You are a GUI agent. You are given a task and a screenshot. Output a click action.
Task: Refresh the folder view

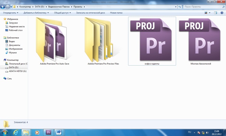pyautogui.click(x=180, y=7)
